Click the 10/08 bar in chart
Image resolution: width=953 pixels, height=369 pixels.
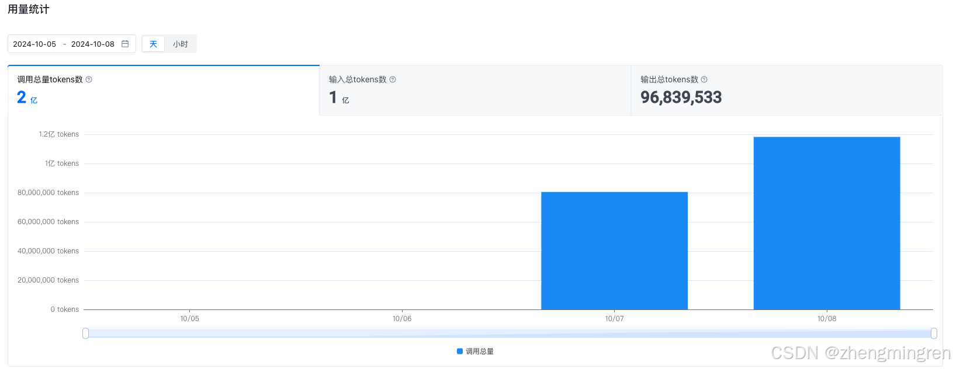(827, 223)
